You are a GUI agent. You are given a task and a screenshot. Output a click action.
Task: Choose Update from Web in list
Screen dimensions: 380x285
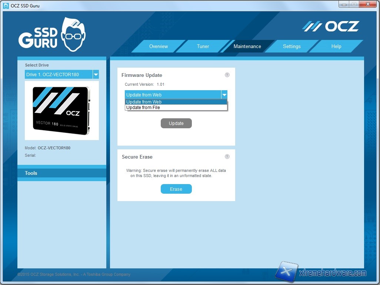(144, 102)
